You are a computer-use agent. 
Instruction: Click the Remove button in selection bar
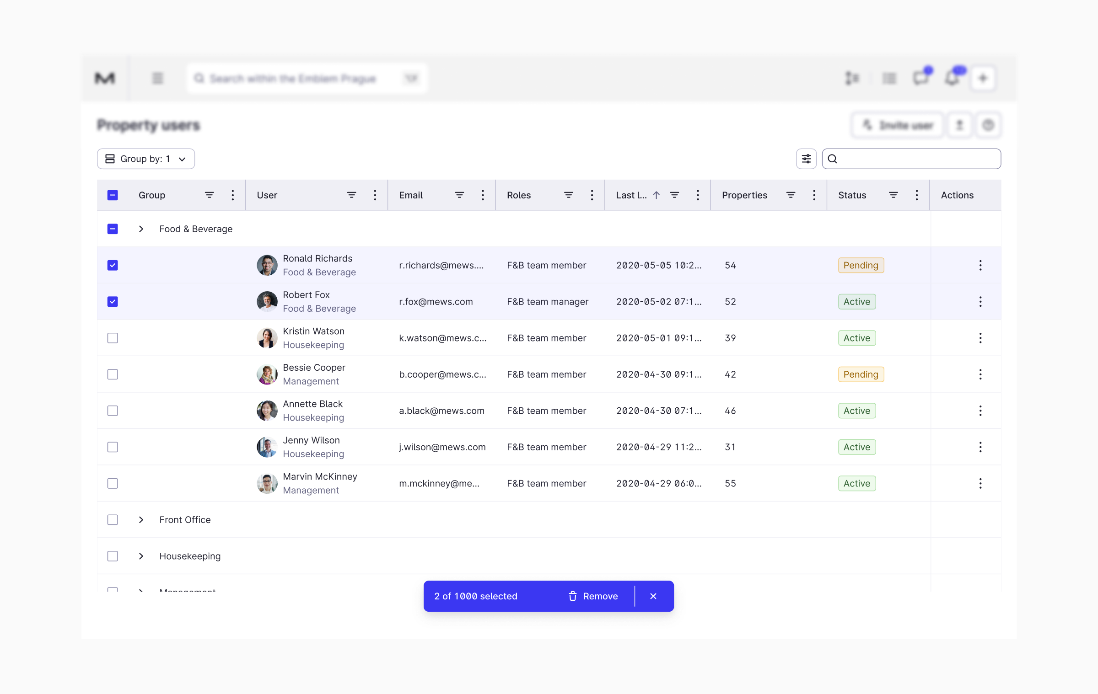tap(593, 596)
